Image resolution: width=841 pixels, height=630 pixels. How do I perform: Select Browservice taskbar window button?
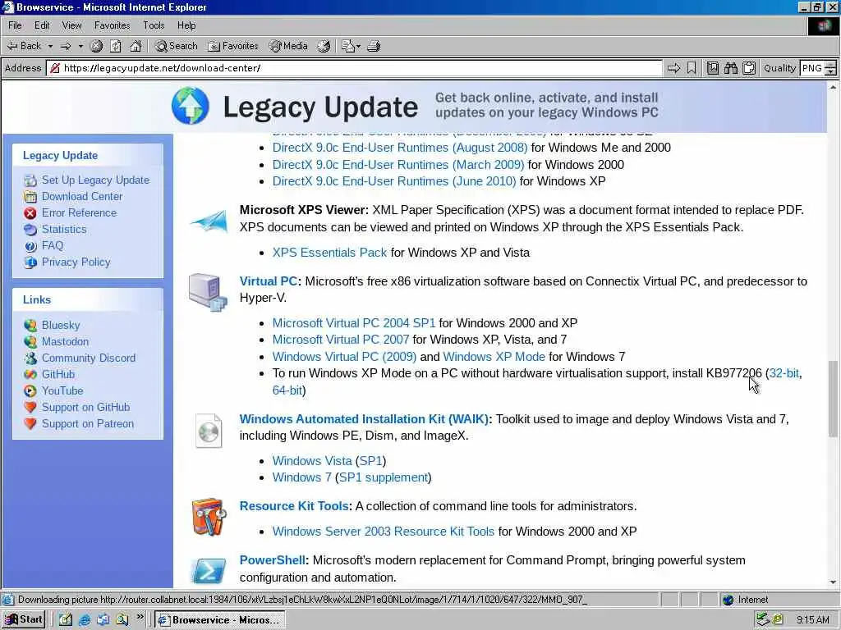click(x=220, y=620)
